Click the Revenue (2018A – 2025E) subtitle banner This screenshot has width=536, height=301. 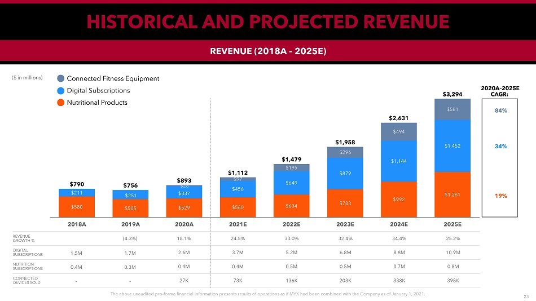(x=267, y=51)
